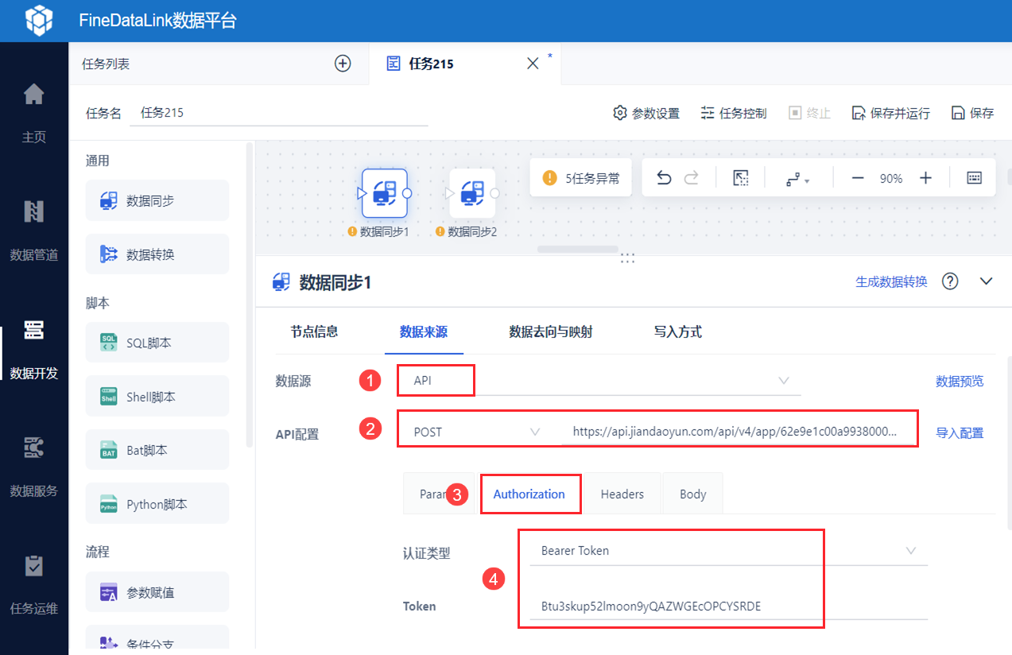The width and height of the screenshot is (1012, 655).
Task: Collapse the 数据同步1 config panel
Action: 987,281
